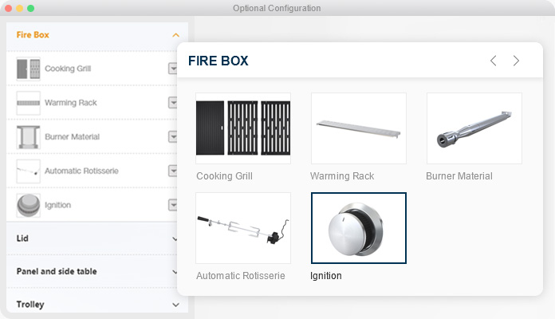The image size is (555, 319).
Task: Choose the Burner Material thumbnail image
Action: click(474, 128)
